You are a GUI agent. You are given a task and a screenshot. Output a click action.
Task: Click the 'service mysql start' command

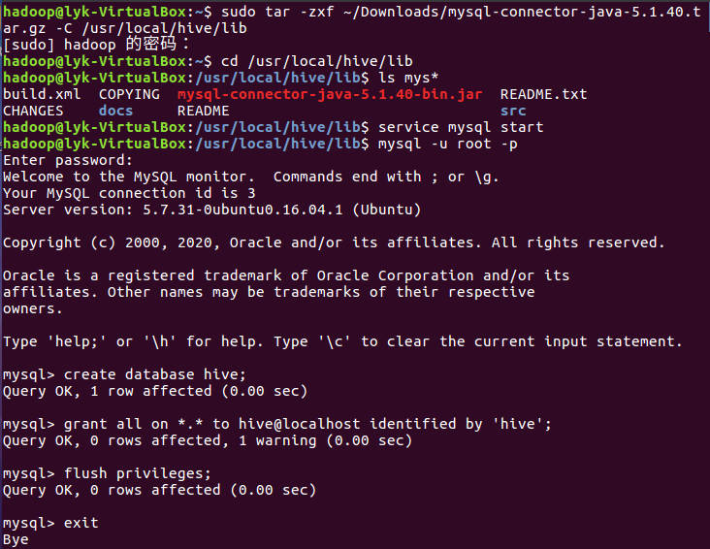pos(461,127)
